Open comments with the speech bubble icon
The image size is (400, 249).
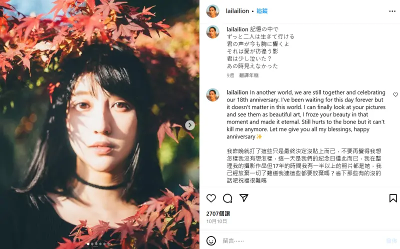pyautogui.click(x=227, y=198)
